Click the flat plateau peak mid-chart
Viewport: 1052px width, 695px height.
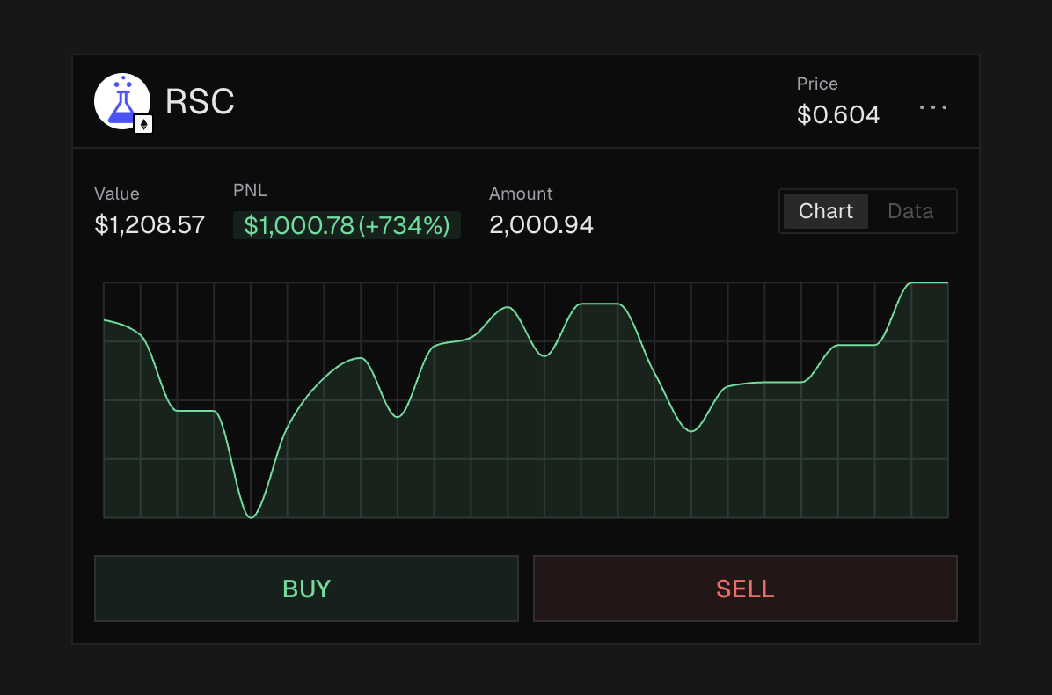click(600, 304)
